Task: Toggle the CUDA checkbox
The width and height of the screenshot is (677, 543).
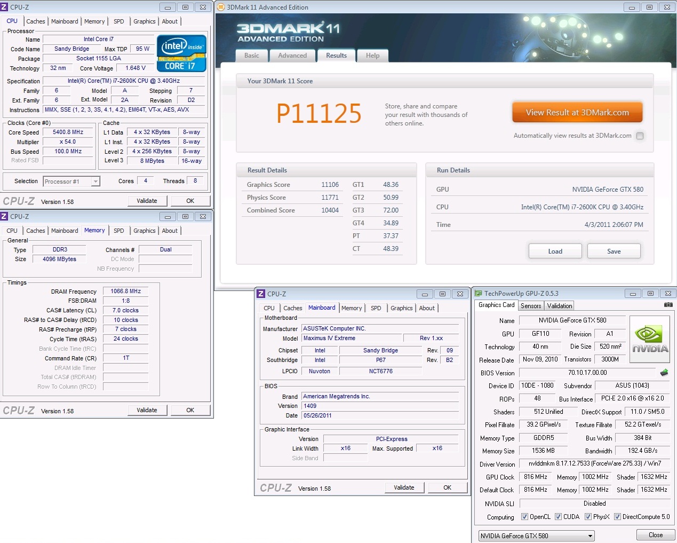Action: 558,517
